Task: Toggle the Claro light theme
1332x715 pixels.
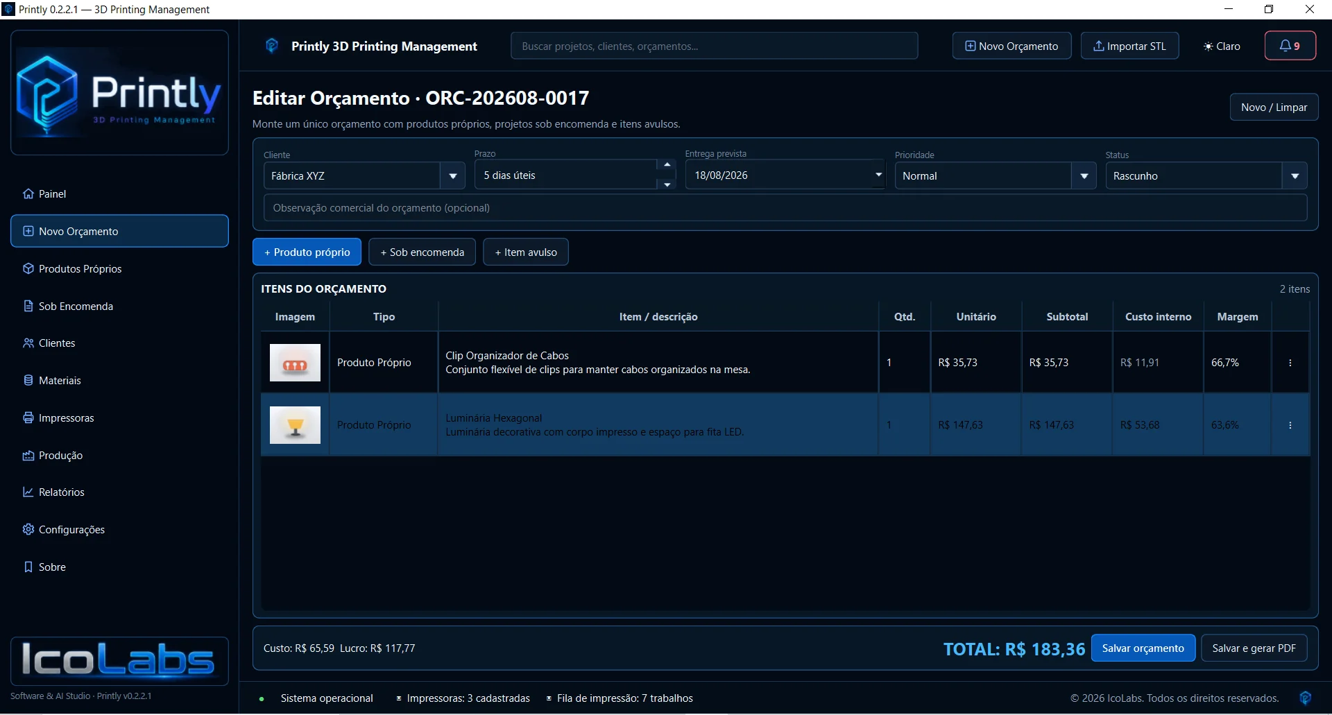Action: pos(1222,46)
